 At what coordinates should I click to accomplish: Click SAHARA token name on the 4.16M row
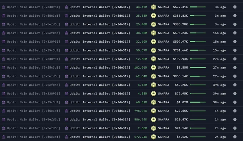coord(164,85)
